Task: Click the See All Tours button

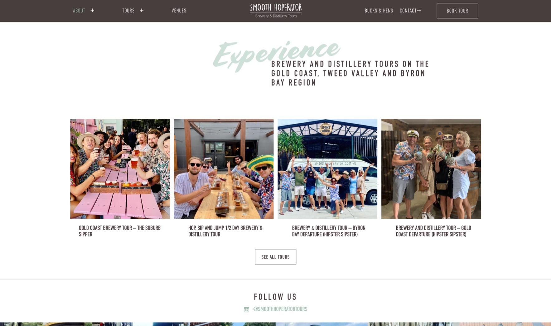Action: point(275,257)
